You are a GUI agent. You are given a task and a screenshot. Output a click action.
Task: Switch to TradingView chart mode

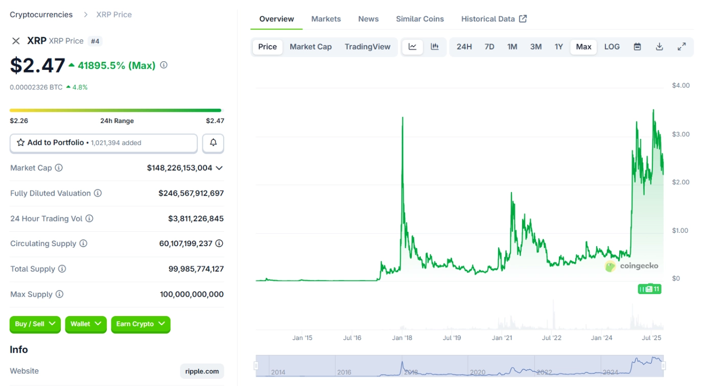point(367,46)
